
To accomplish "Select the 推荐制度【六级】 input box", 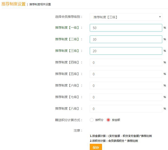I will tap(126, 85).
